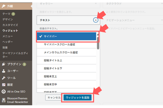
Task: Select the checked サイドバー option
Action: tap(67, 36)
